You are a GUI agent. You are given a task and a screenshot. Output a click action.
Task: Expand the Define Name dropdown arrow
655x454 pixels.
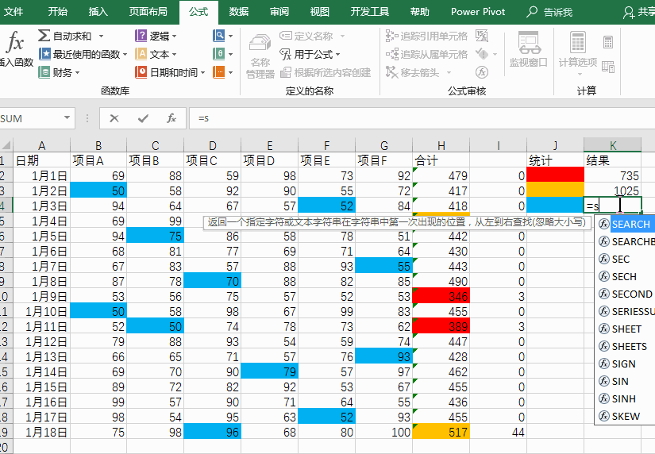pos(342,37)
